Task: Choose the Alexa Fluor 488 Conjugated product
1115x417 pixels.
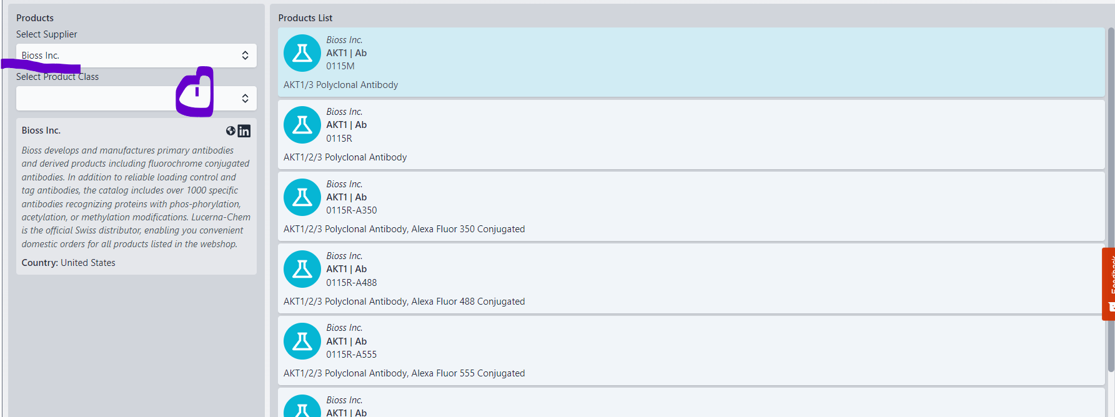Action: coord(691,278)
